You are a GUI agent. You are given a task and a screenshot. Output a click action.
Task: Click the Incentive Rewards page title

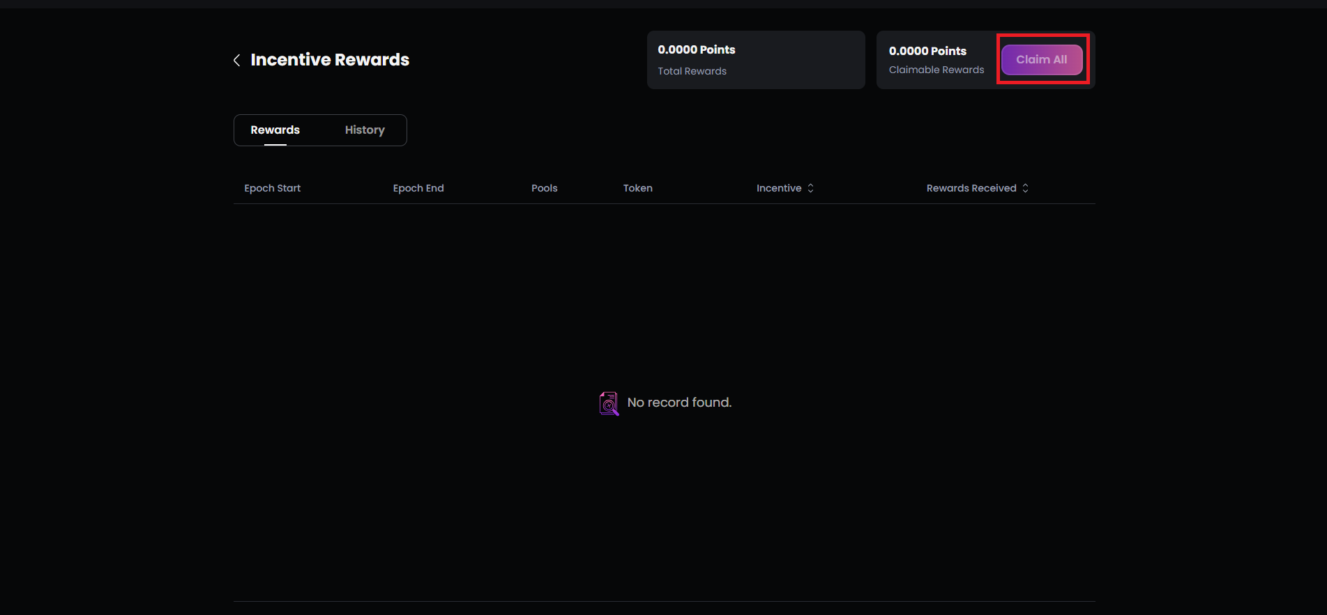click(330, 60)
